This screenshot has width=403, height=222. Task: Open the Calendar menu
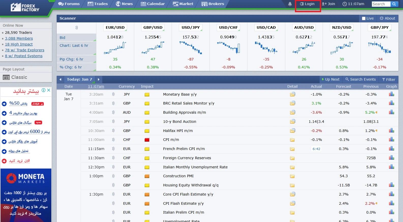point(153,4)
